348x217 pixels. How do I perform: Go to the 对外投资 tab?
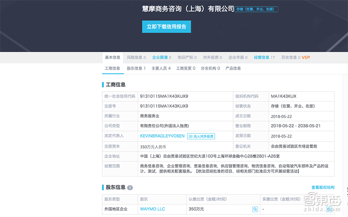(x=212, y=58)
